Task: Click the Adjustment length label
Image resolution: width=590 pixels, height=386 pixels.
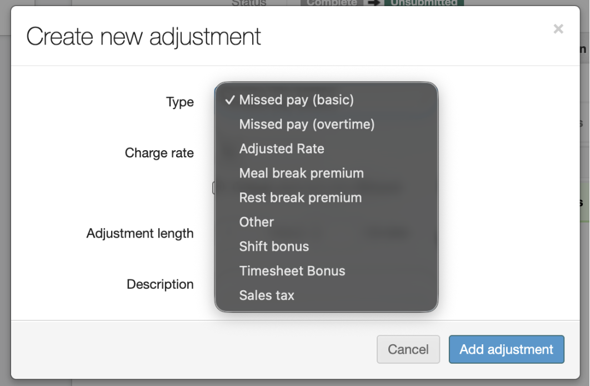Action: point(140,234)
